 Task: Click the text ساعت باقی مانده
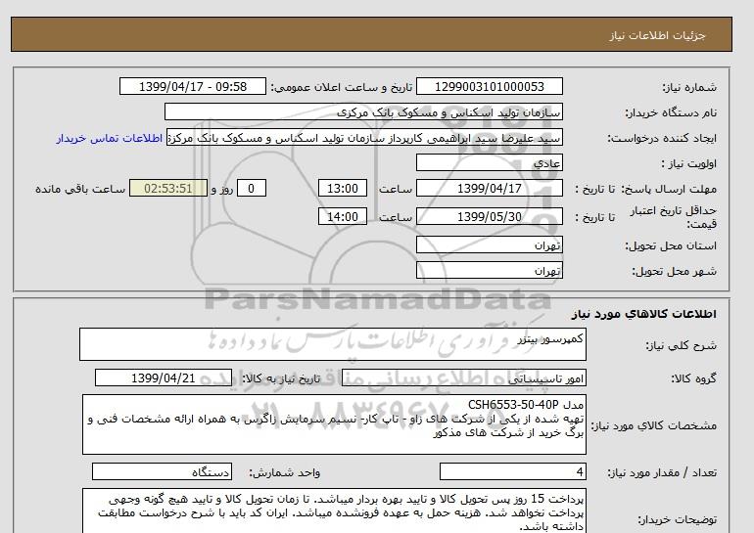[x=80, y=189]
